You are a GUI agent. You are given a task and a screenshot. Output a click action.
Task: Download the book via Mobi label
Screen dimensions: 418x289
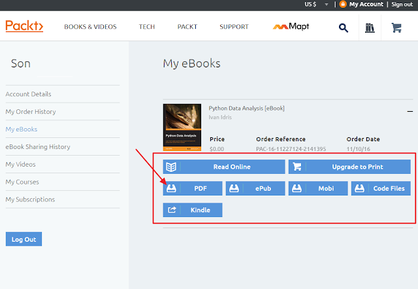coord(326,188)
